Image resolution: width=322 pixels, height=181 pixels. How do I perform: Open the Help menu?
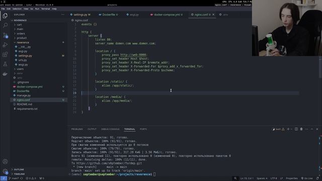point(54,9)
